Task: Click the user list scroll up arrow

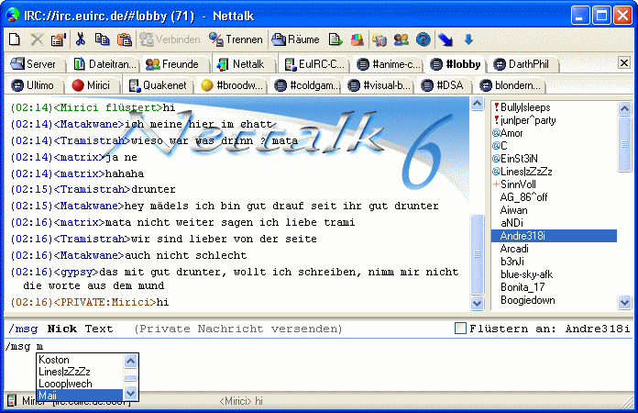Action: [x=624, y=108]
